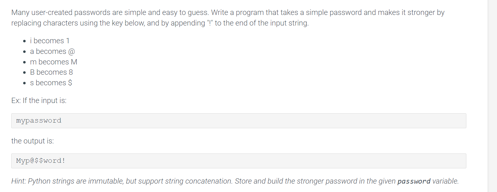The width and height of the screenshot is (497, 192).
Task: Click the 'B becomes 8' bullet item
Action: coord(51,72)
